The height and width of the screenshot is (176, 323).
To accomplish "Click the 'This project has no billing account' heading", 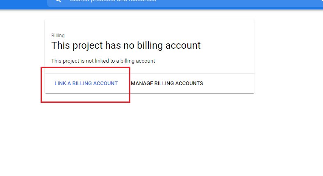I will tap(126, 45).
